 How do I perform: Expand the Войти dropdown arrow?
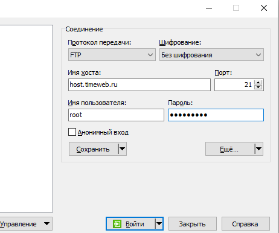159,224
